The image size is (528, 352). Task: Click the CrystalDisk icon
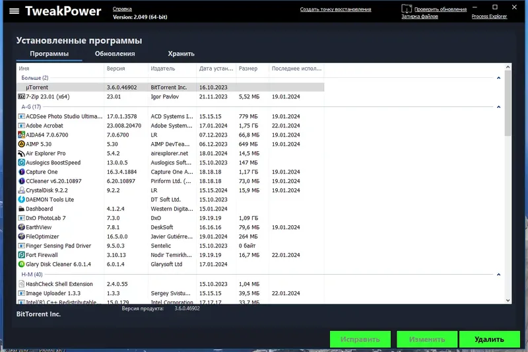[21, 190]
